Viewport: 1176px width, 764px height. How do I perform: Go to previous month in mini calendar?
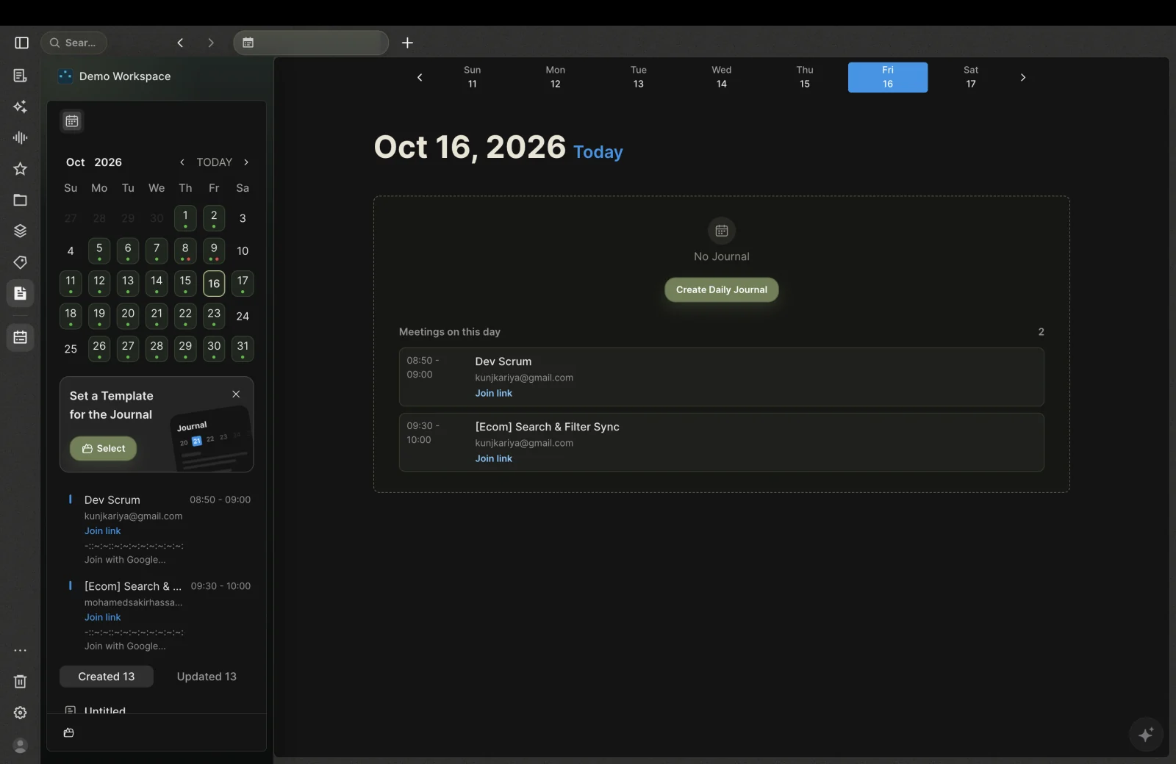click(x=182, y=162)
